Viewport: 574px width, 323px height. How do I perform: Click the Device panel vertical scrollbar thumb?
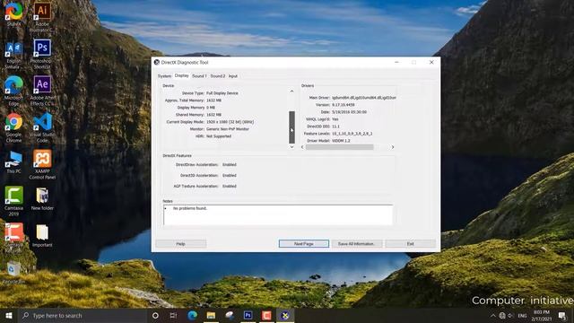tap(291, 127)
